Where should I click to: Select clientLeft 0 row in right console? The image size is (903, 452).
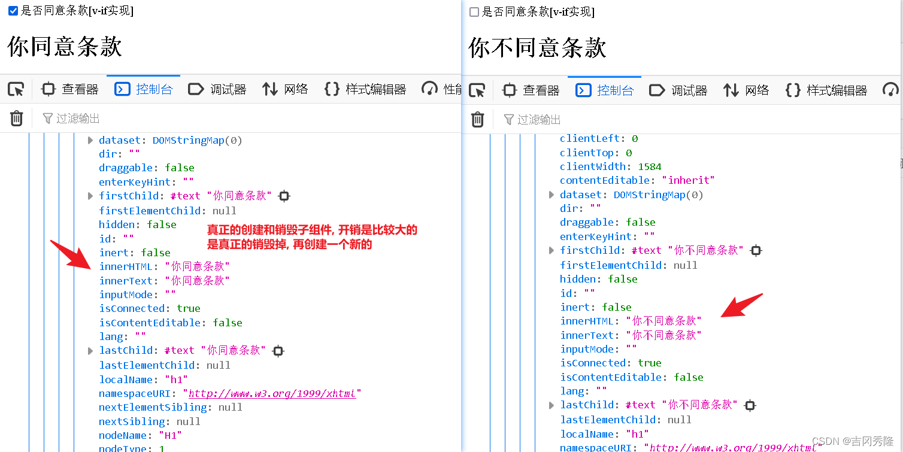click(599, 138)
